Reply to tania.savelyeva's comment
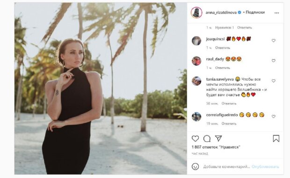 point(229,103)
